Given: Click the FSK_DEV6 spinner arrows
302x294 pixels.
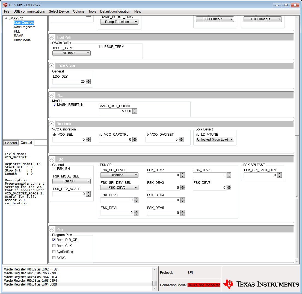Looking at the screenshot, I should point(229,175).
